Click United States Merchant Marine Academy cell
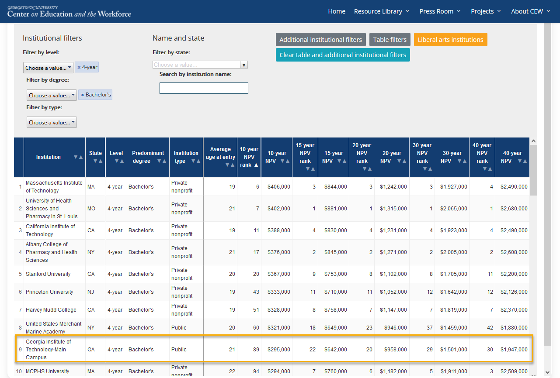The height and width of the screenshot is (378, 560). (54, 328)
